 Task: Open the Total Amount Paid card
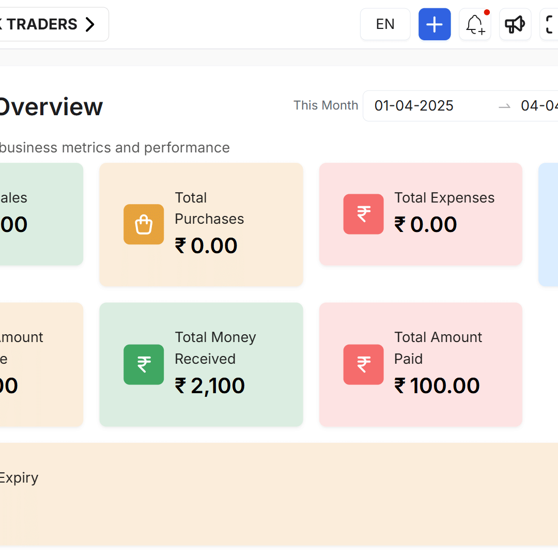(x=421, y=364)
